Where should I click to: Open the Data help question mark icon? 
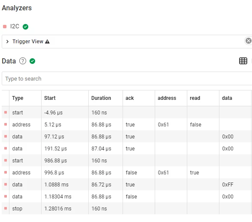click(x=23, y=61)
